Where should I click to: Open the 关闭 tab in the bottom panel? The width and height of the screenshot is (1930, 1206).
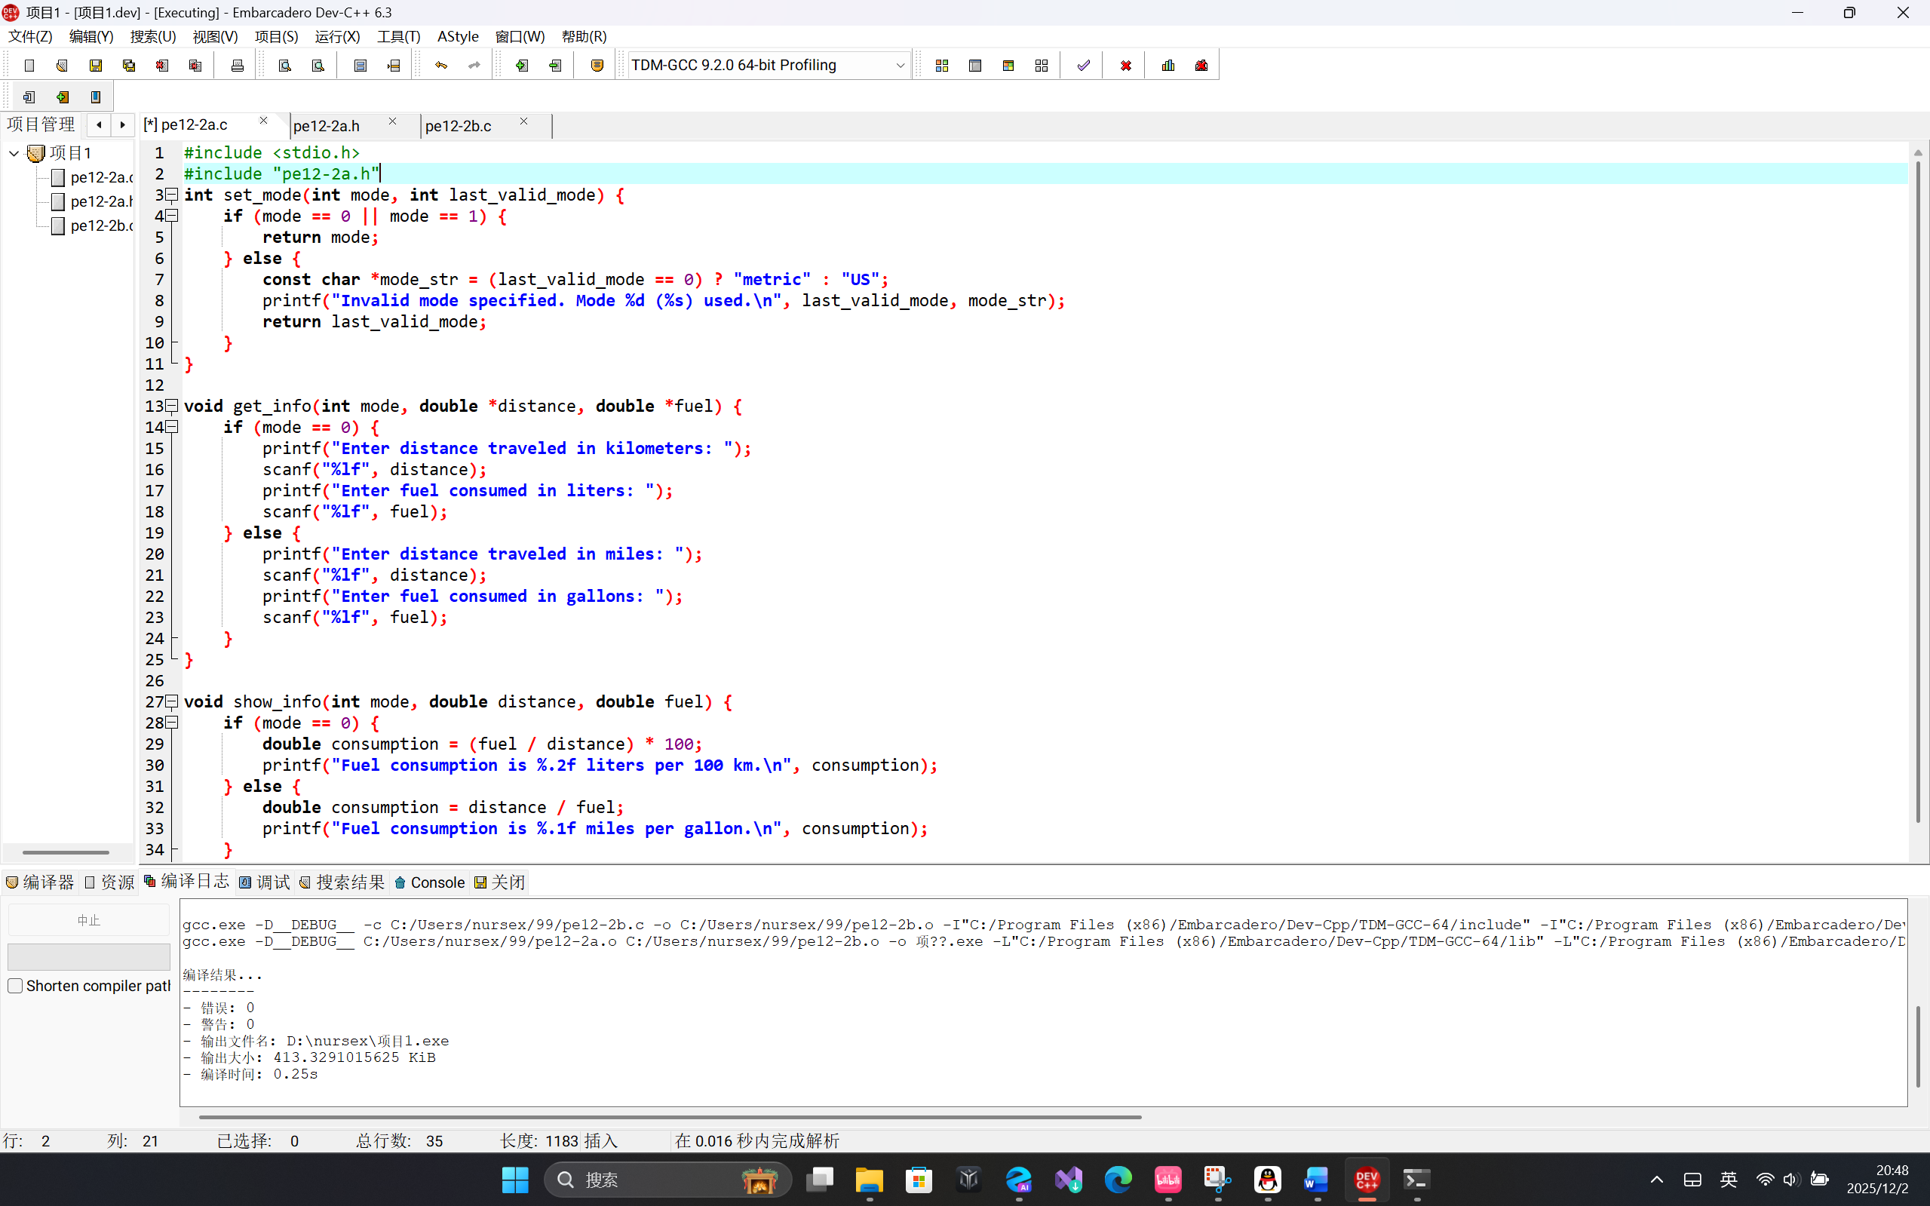point(500,882)
